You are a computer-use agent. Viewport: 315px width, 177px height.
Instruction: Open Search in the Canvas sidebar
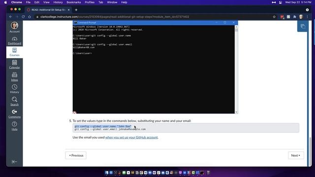(x=14, y=101)
